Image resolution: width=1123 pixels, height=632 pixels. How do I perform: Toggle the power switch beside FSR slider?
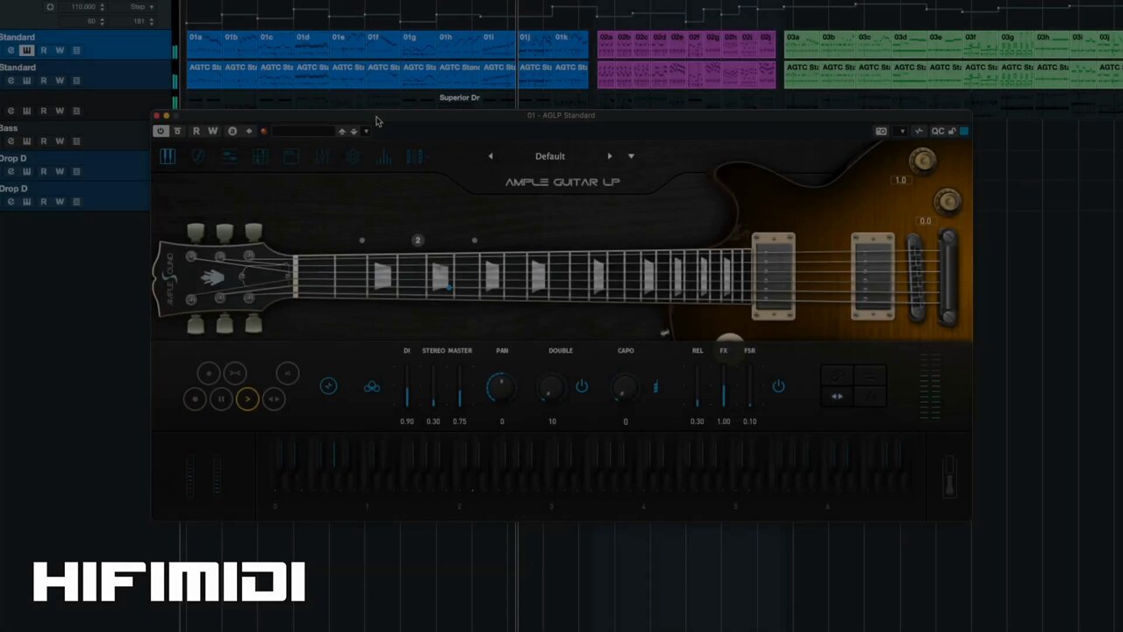(x=778, y=386)
